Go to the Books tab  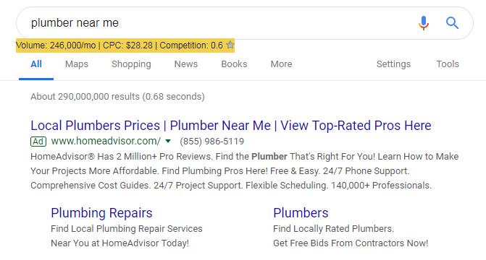(x=234, y=64)
